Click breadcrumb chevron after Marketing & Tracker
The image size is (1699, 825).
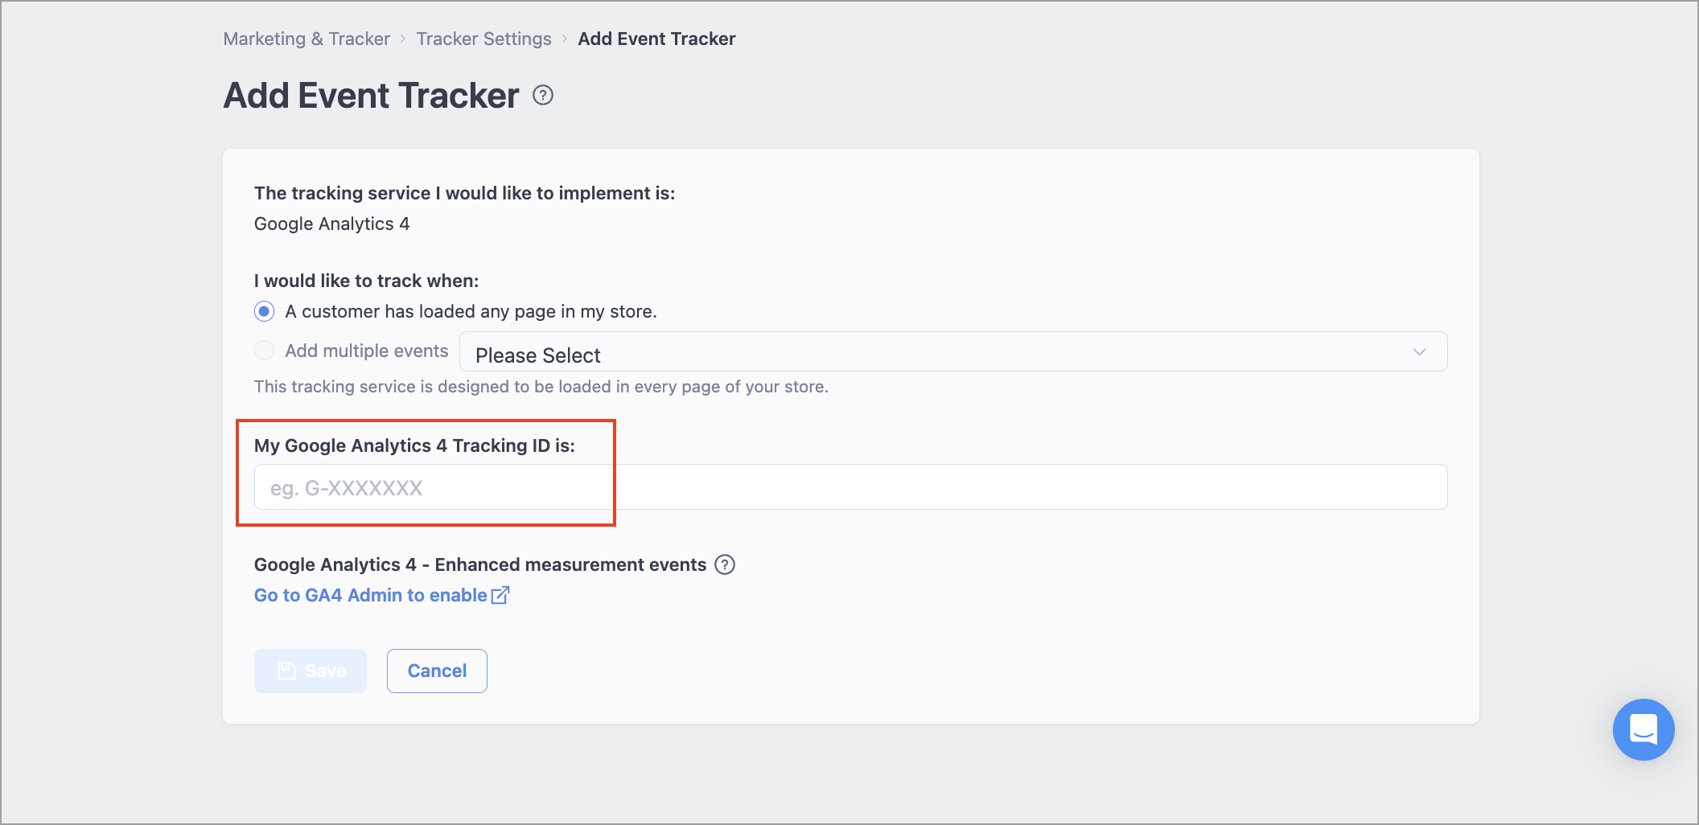pos(403,39)
